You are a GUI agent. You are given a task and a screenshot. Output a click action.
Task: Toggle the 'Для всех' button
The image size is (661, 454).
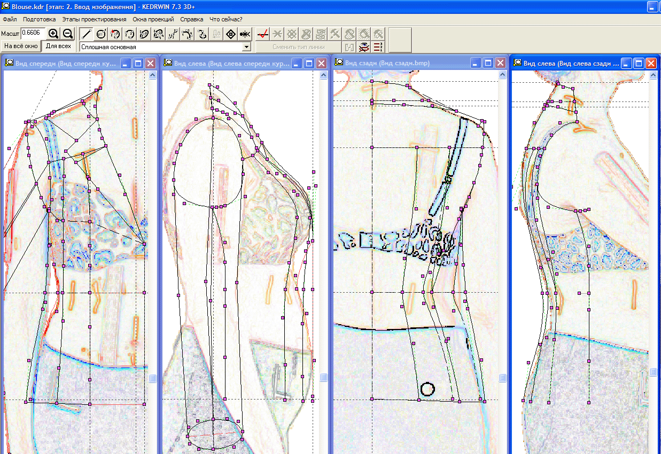click(58, 46)
